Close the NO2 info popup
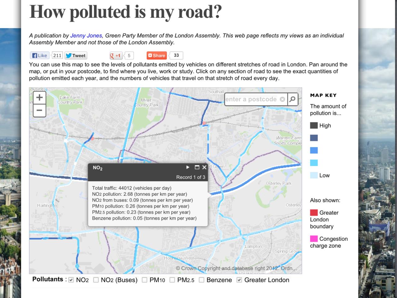 point(204,167)
